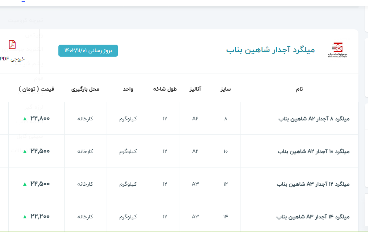Click the سایز column header
The width and height of the screenshot is (368, 232).
pyautogui.click(x=226, y=89)
